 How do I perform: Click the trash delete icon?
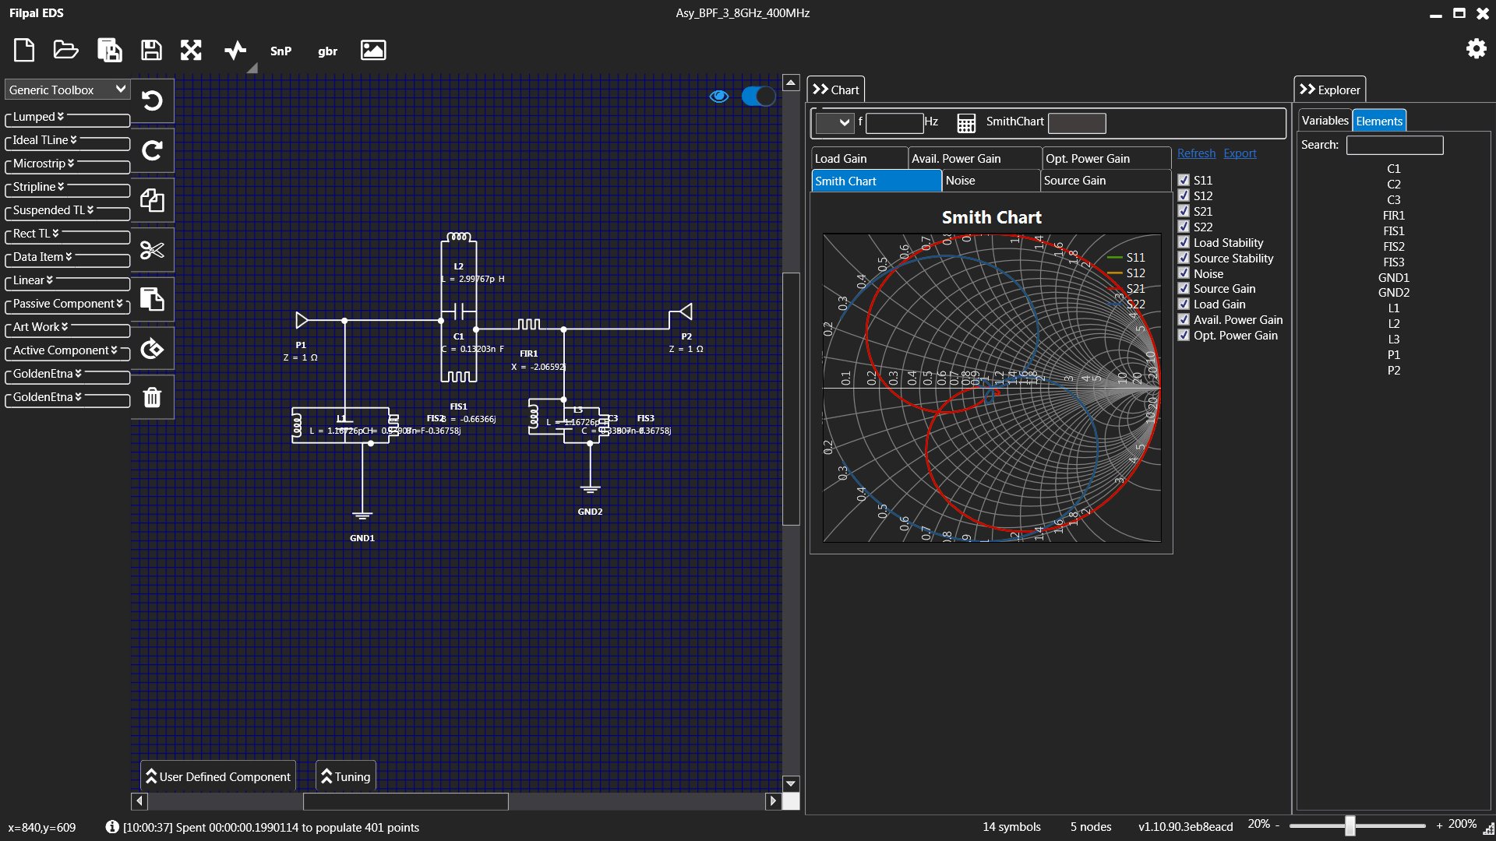(152, 398)
